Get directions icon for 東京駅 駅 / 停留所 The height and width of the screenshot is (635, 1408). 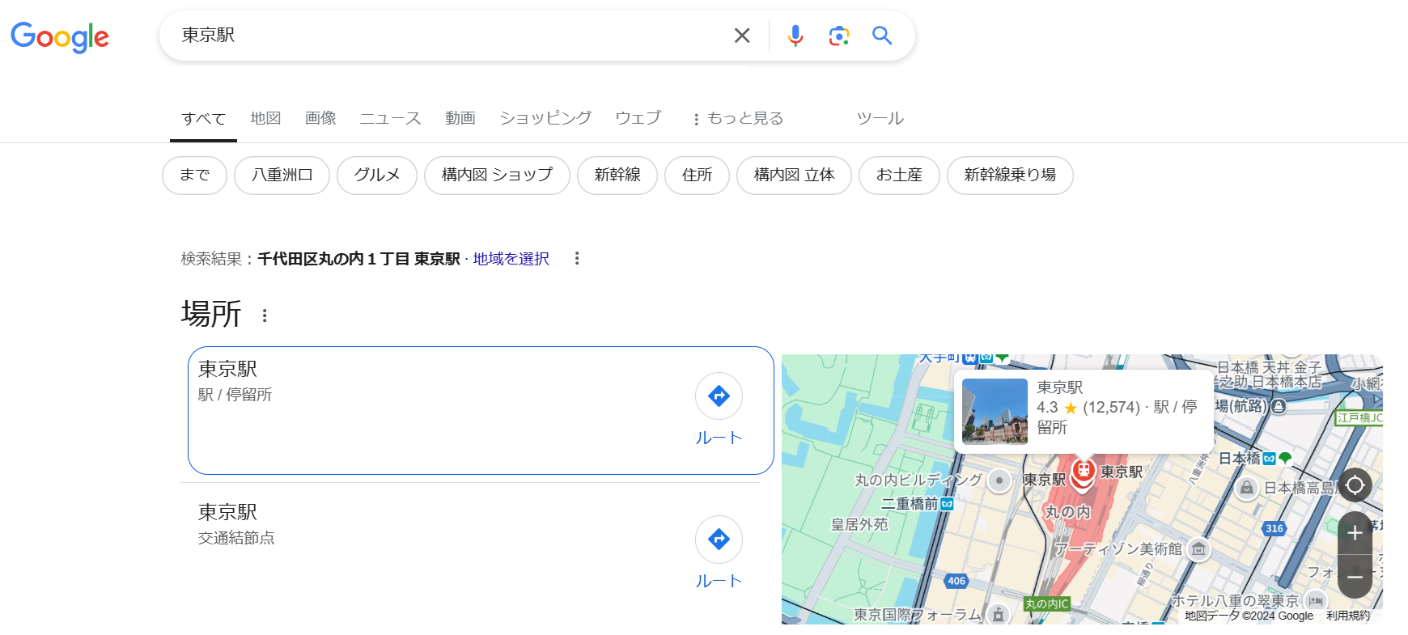tap(719, 396)
